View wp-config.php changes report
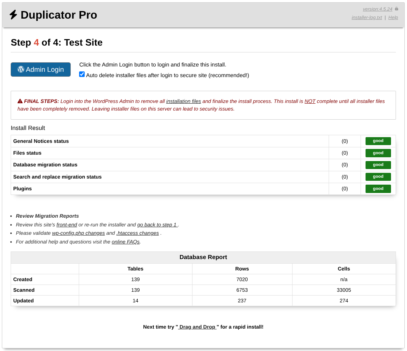Viewport: 407px width, 351px height. (x=78, y=233)
